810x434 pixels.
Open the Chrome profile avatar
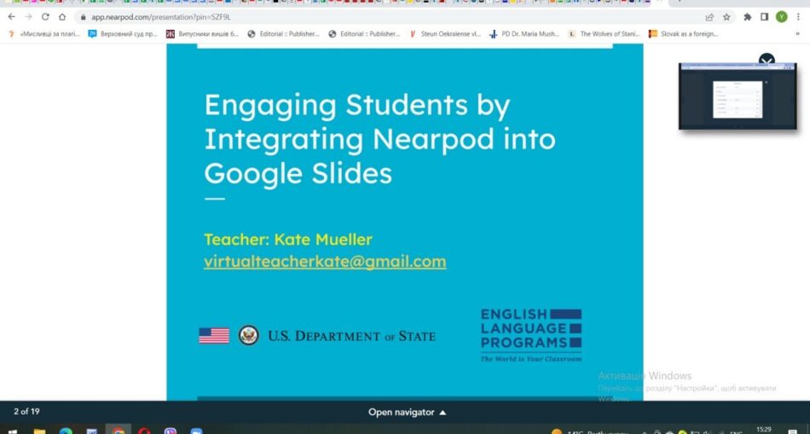pos(781,16)
